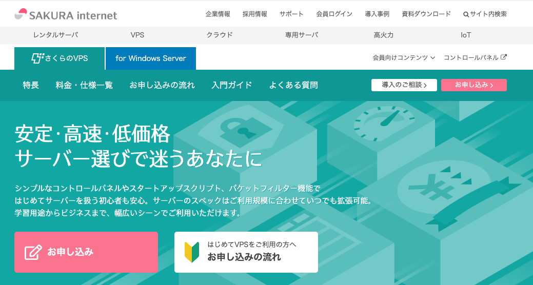Viewport: 533px width, 285px height.
Task: Click はじめてVPSをご利用の方へ お申し込みの流れ button
Action: click(x=246, y=252)
